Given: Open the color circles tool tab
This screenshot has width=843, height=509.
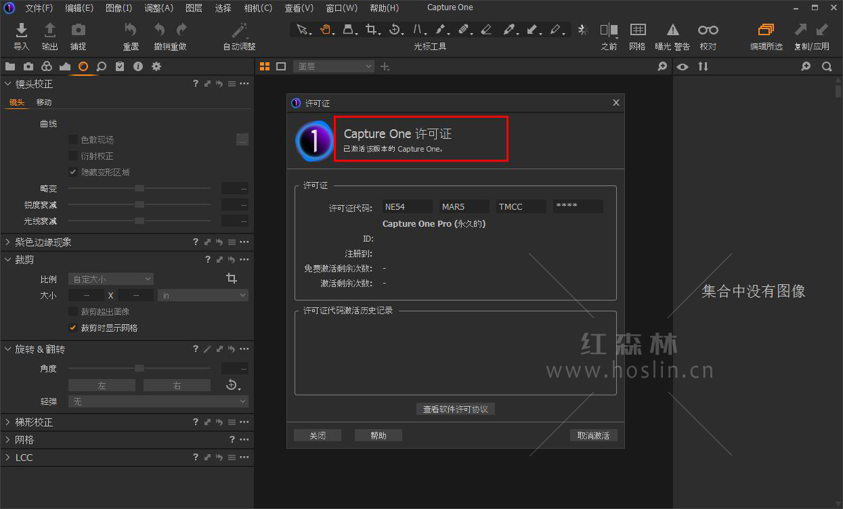Looking at the screenshot, I should coord(47,66).
